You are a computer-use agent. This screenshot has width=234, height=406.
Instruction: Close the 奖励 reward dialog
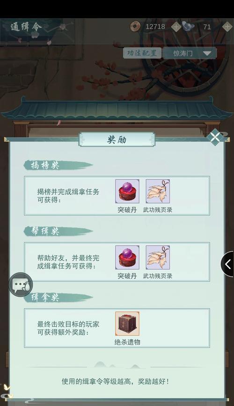(x=215, y=137)
